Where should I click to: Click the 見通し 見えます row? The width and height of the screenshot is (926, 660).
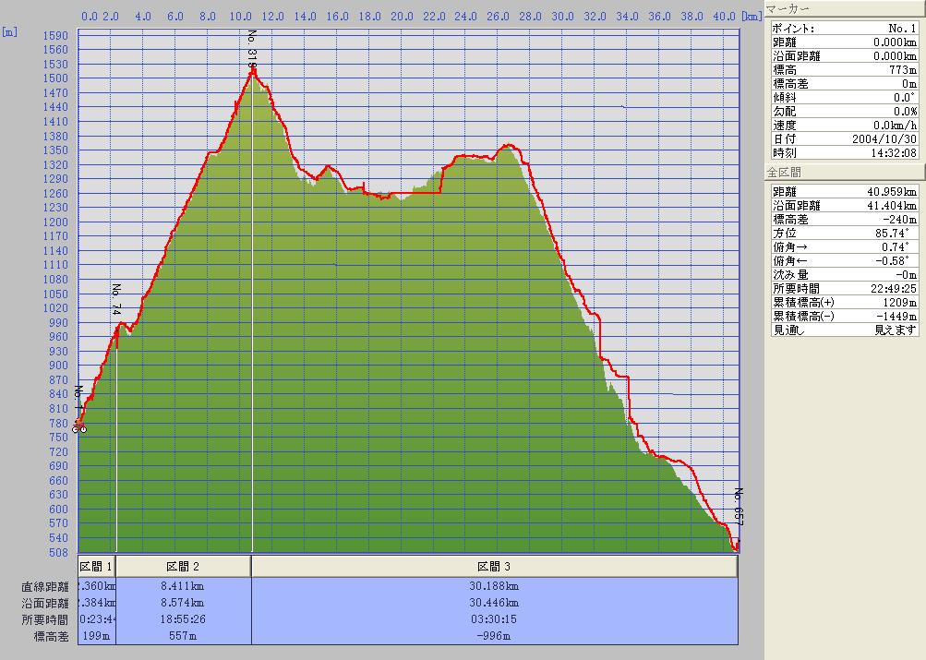coord(845,330)
